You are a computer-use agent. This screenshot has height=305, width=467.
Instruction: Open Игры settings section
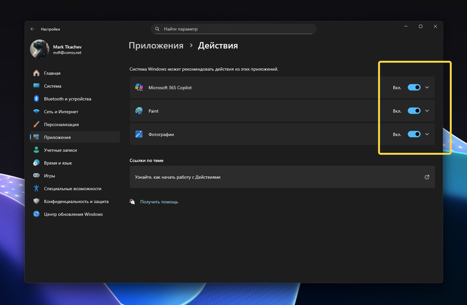(75, 175)
